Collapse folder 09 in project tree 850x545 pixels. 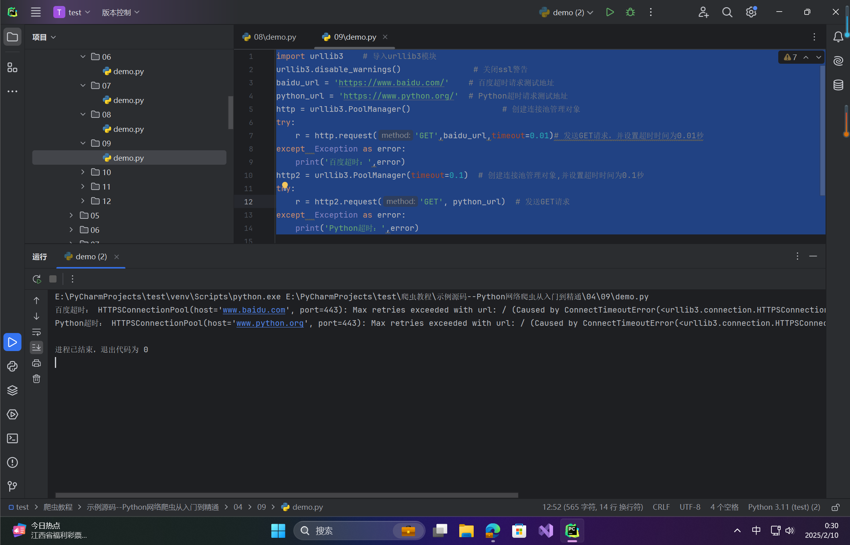click(x=83, y=143)
